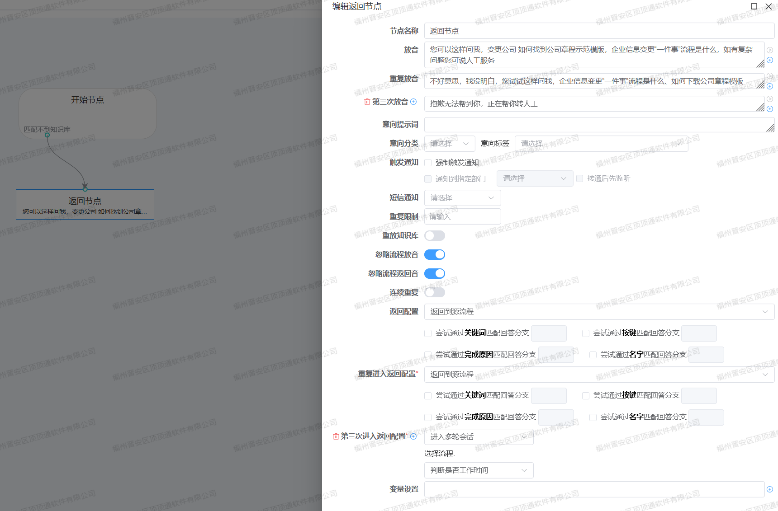Add a 重复放音 entry via plus icon
This screenshot has width=778, height=511.
770,86
